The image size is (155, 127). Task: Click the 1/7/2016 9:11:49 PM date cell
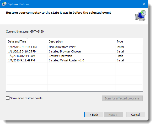22,60
